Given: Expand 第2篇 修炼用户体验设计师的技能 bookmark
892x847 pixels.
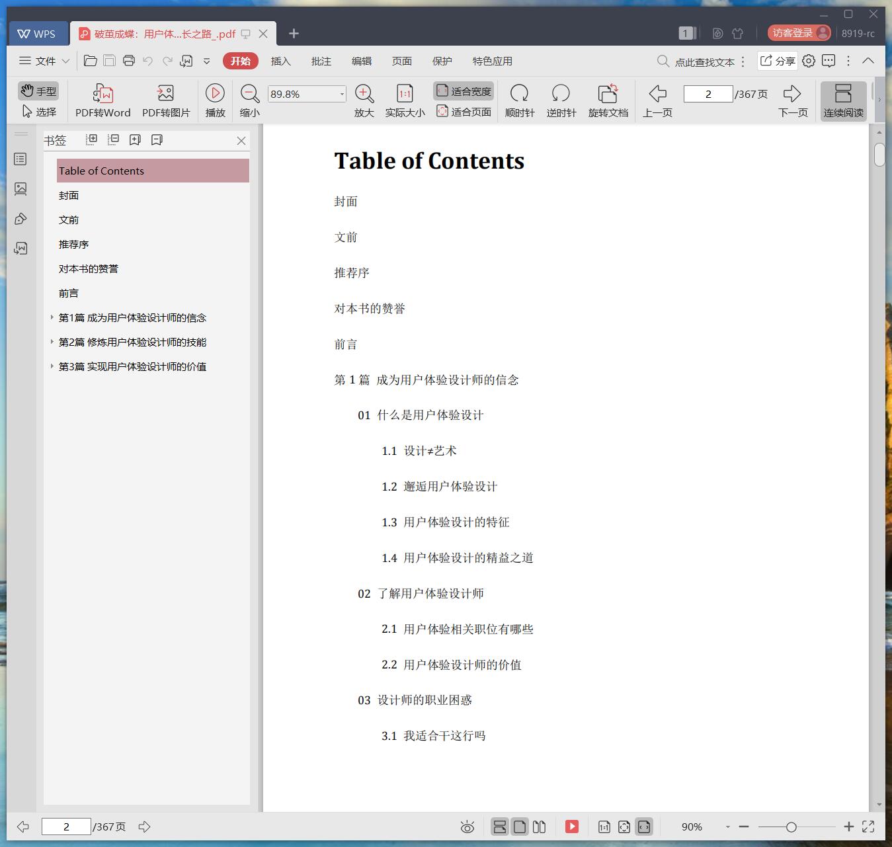Looking at the screenshot, I should 52,342.
